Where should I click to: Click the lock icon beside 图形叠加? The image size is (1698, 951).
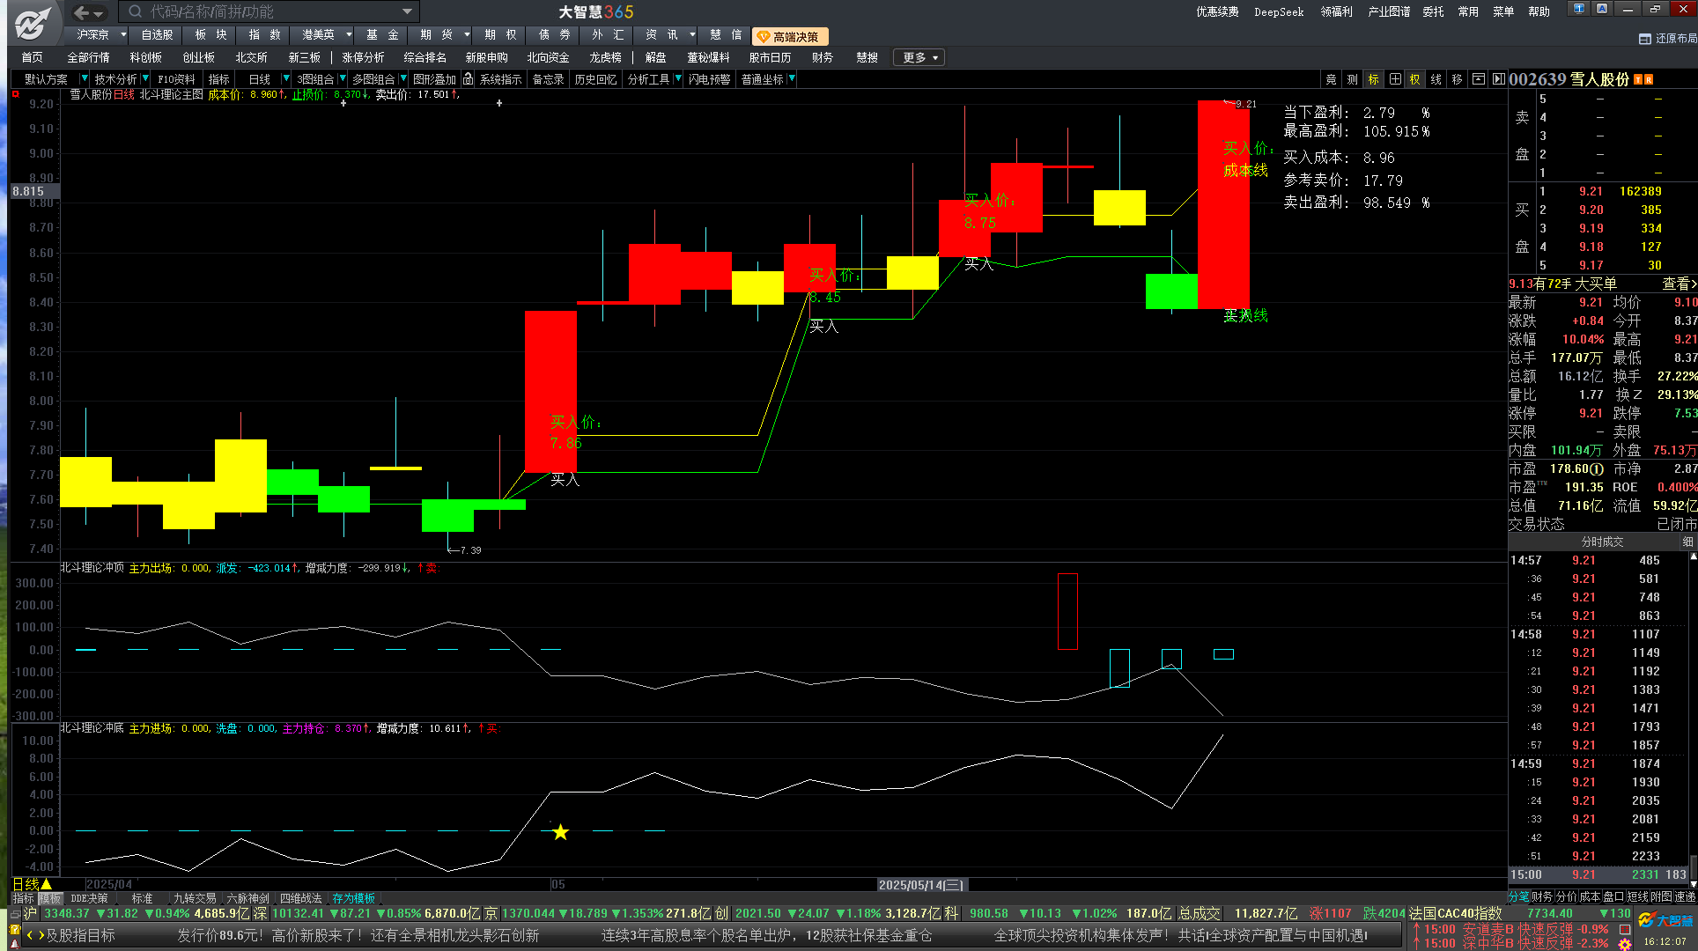pyautogui.click(x=469, y=79)
